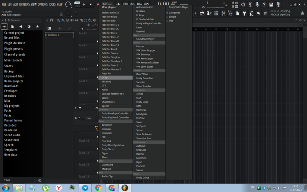307x192 pixels.
Task: Open the Channel rack options arrow
Action: click(x=75, y=108)
